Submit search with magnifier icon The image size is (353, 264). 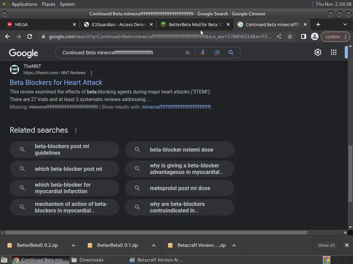pyautogui.click(x=231, y=53)
